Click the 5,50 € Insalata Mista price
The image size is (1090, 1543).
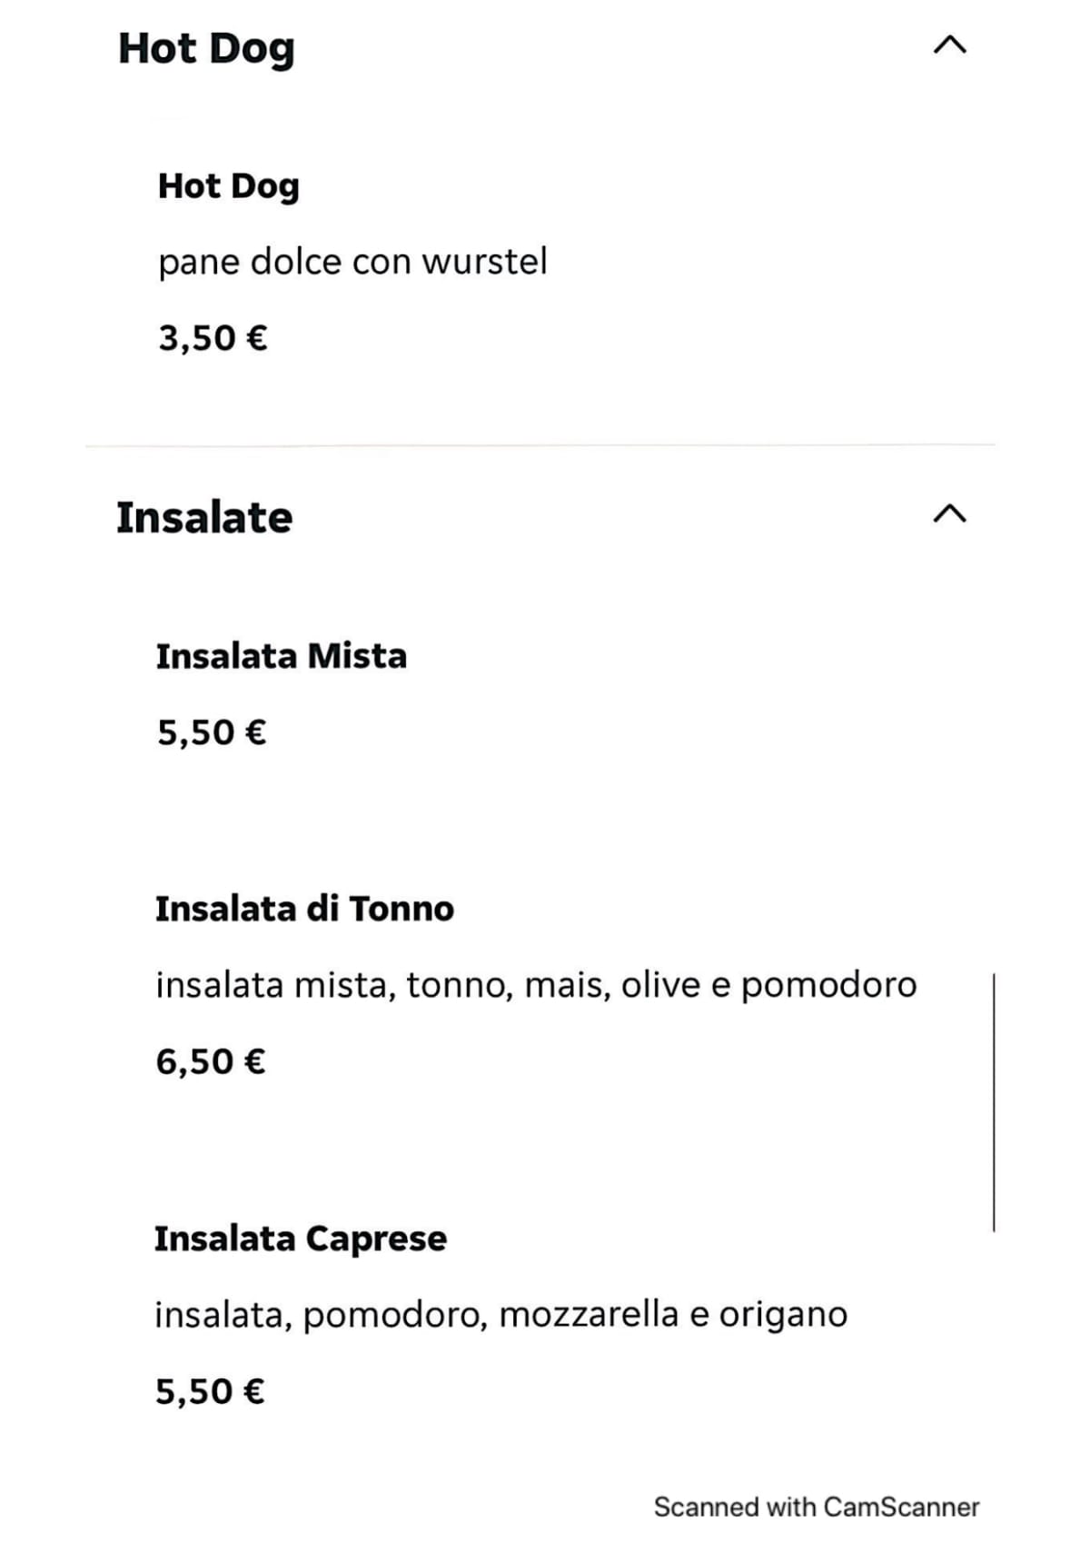(212, 731)
